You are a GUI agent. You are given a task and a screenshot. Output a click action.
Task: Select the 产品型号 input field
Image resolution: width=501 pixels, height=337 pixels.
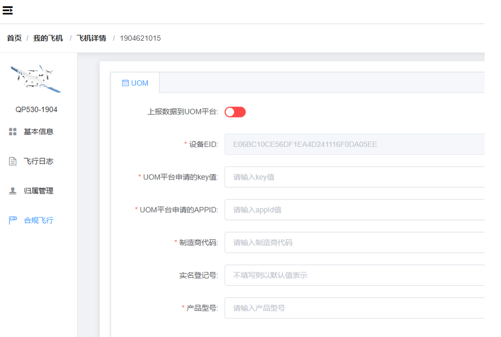tap(354, 308)
